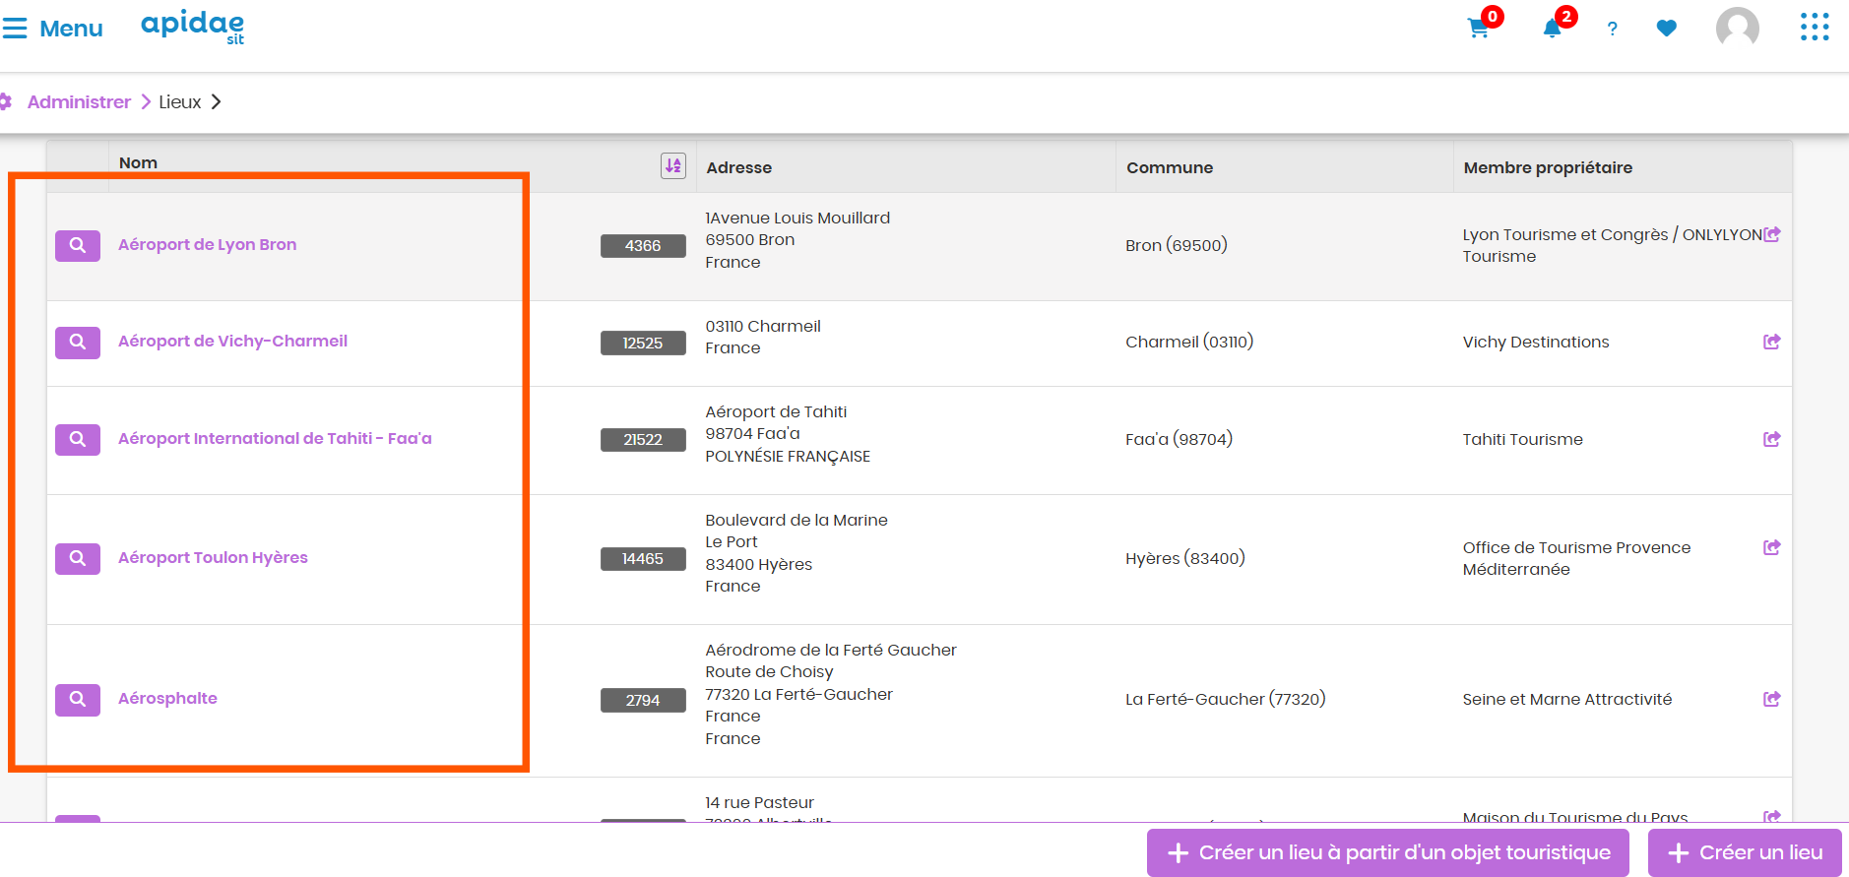Open external link for Tahiti Tourisme

1772,439
